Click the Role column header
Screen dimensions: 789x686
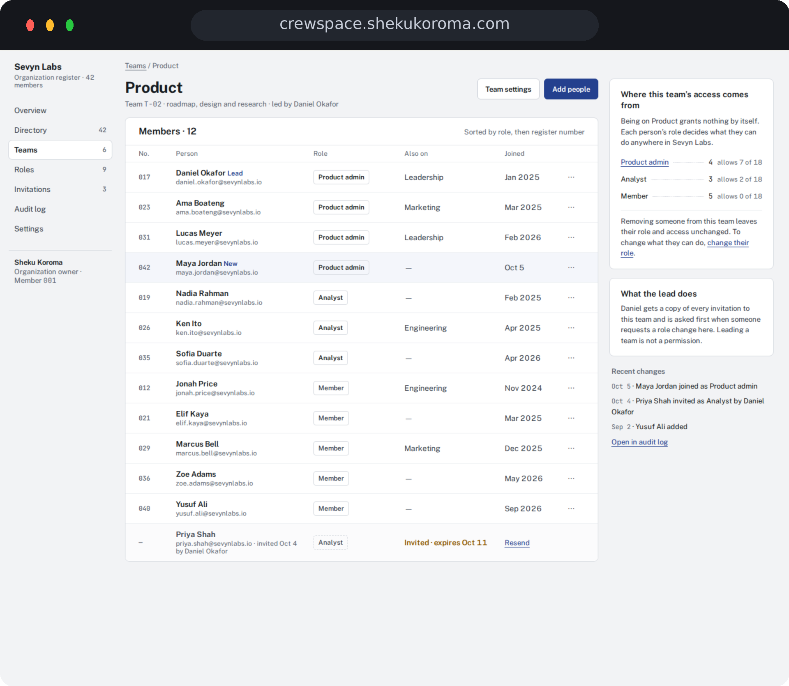[x=320, y=154]
